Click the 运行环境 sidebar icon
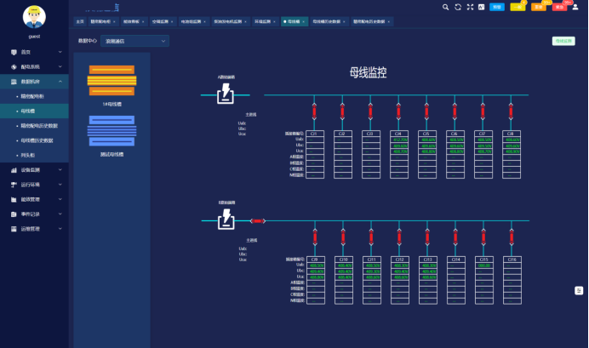 (14, 185)
